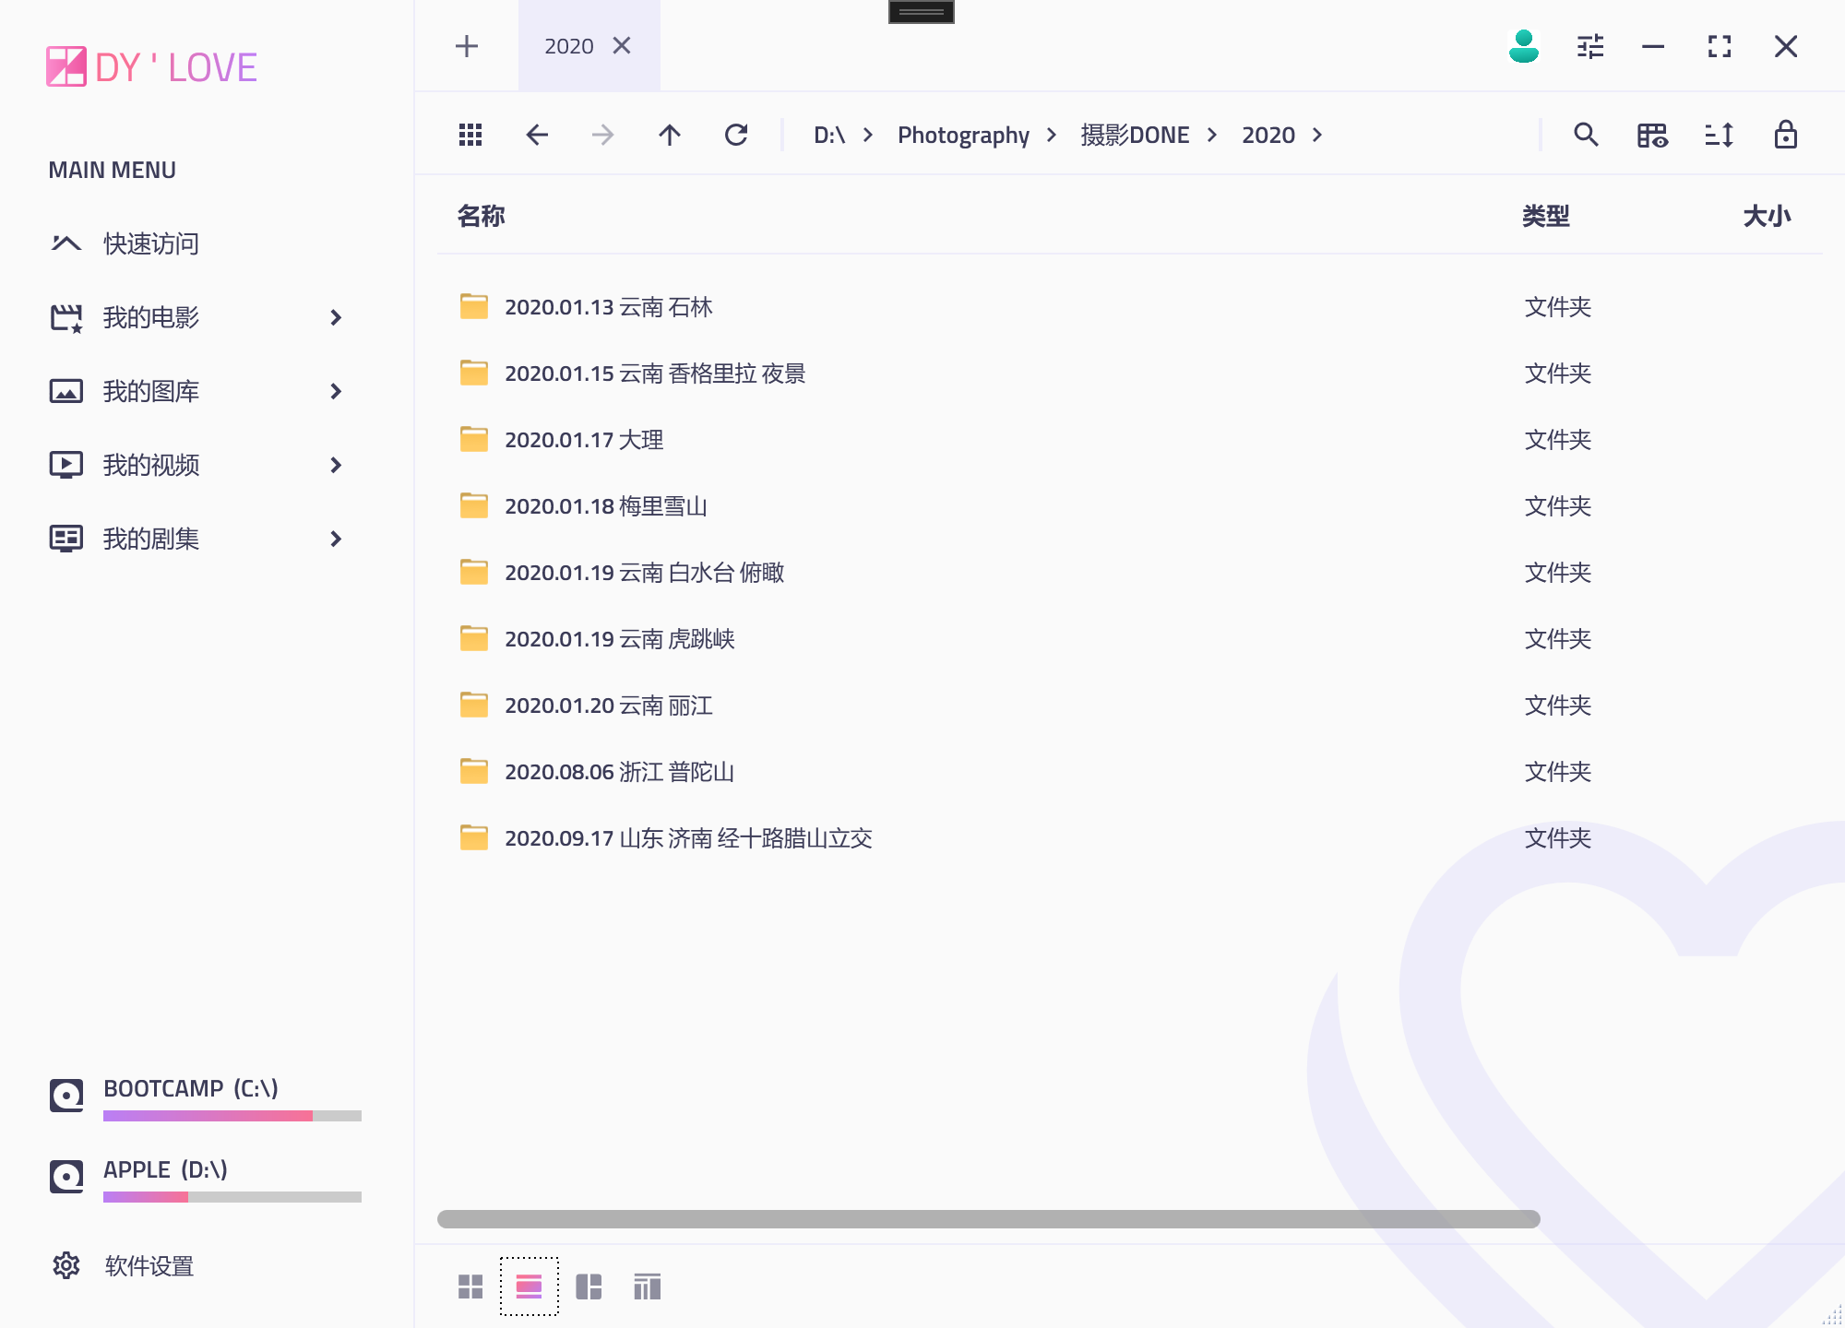
Task: Navigate to 摄影DONE in breadcrumb
Action: [x=1136, y=136]
